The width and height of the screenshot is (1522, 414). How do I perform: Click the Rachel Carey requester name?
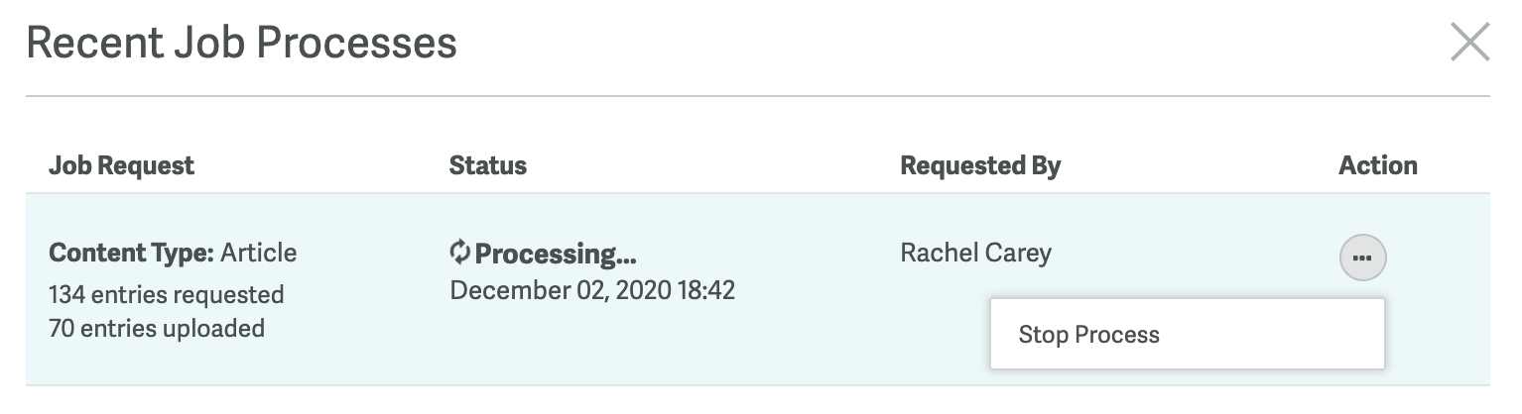pos(975,254)
